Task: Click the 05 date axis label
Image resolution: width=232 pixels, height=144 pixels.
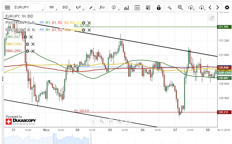Action: pos(110,130)
